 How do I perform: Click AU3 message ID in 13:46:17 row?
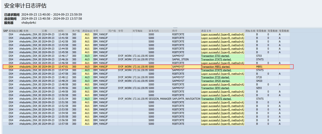click(87, 56)
